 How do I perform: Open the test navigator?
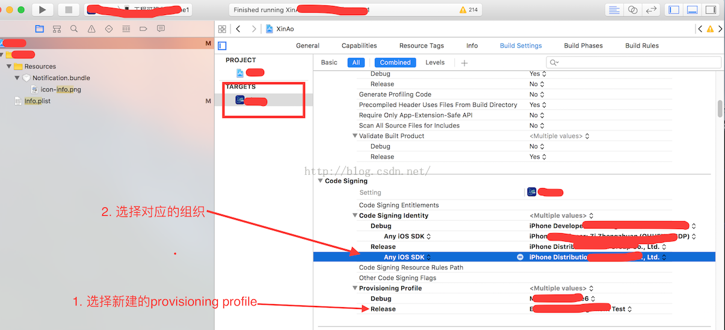[109, 29]
